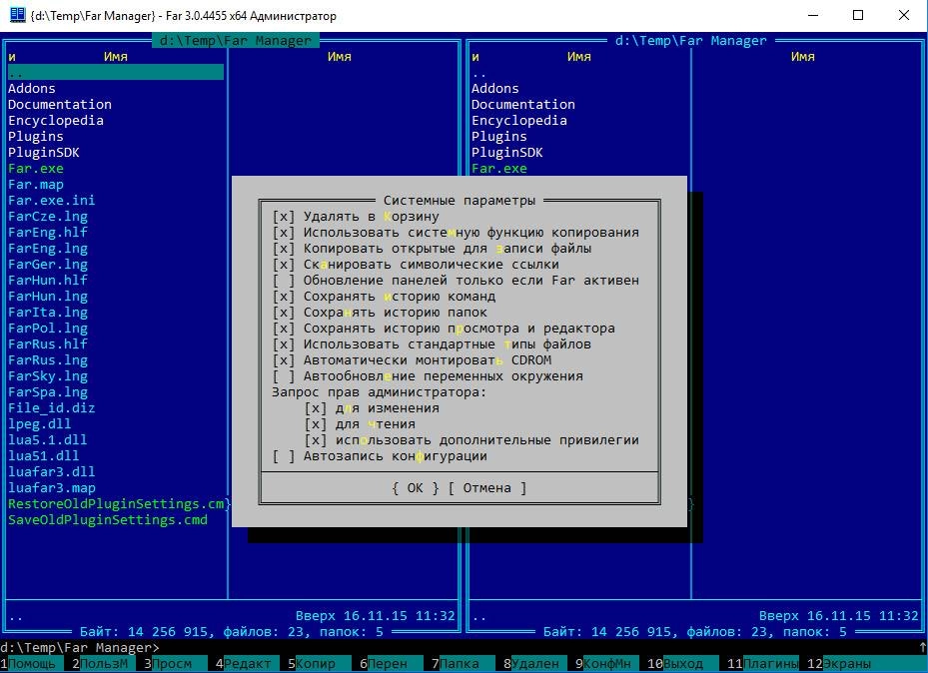Select Encyclopedia folder in left panel

[56, 121]
